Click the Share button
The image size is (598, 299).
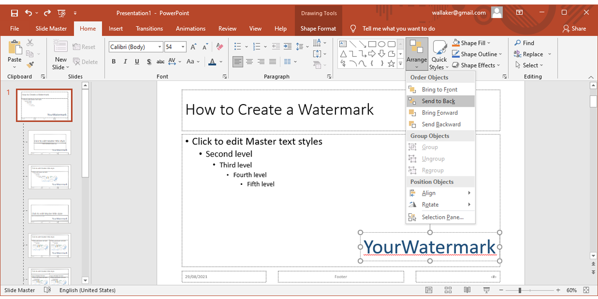pos(574,28)
